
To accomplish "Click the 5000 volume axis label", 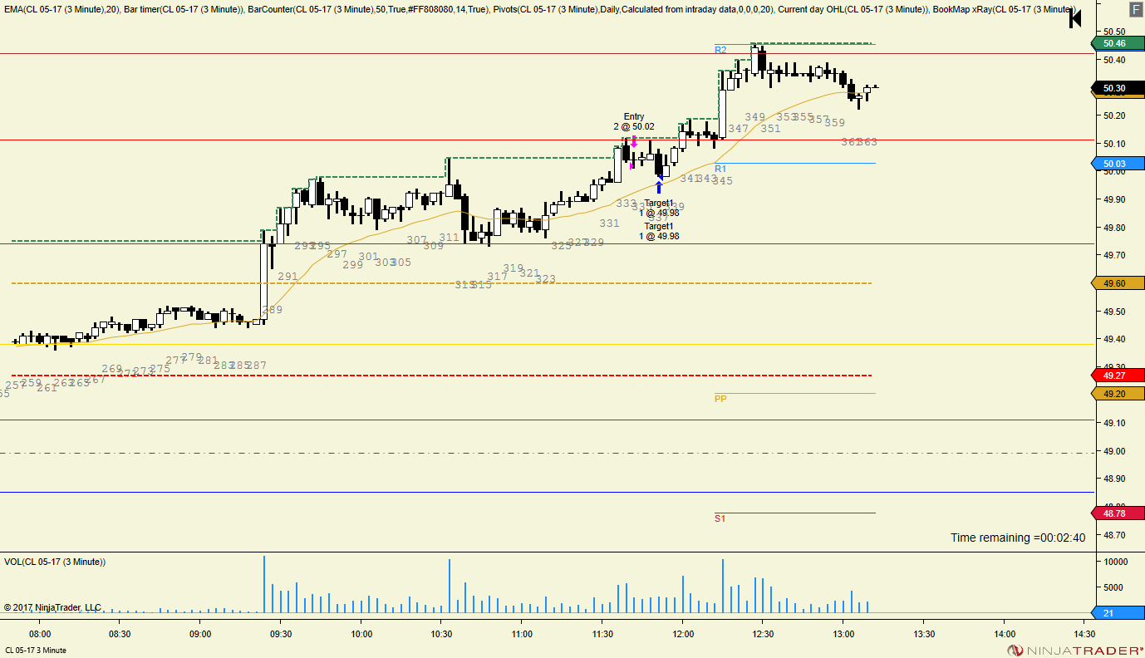I will click(x=1113, y=587).
